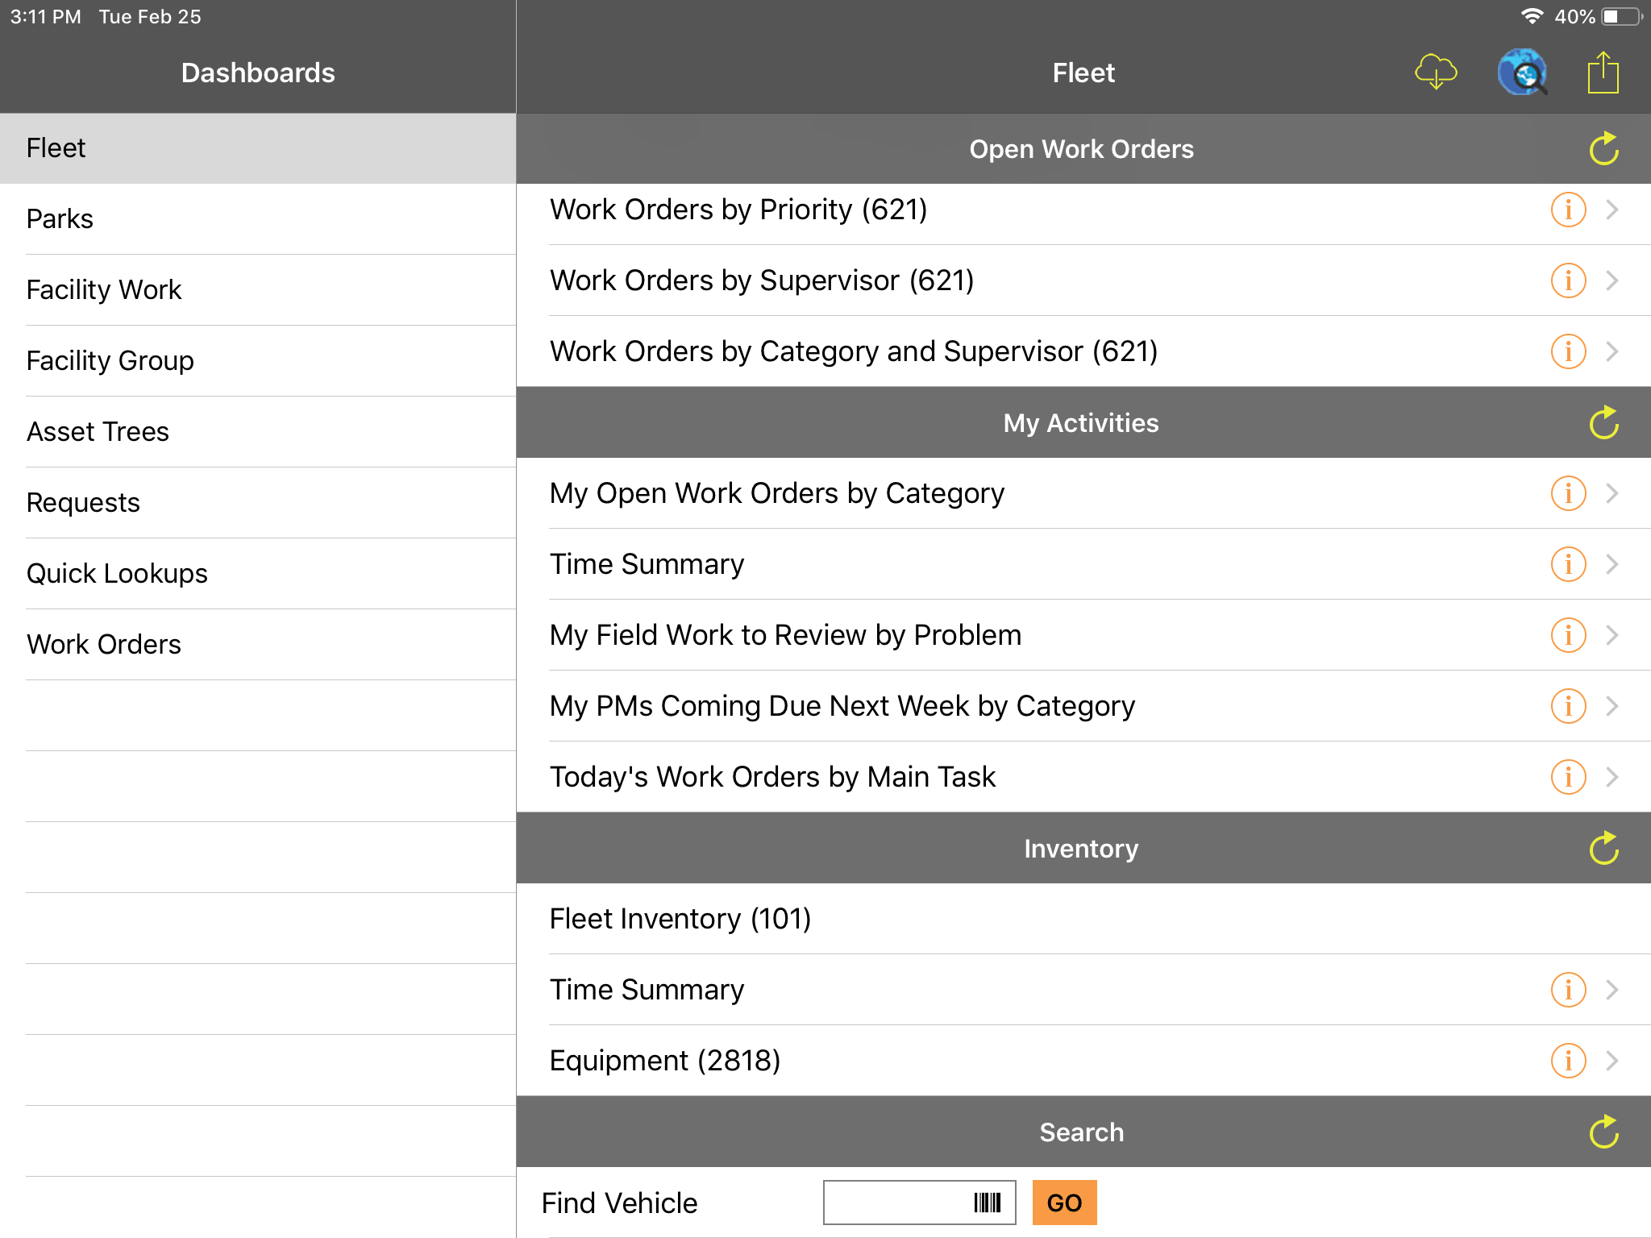The height and width of the screenshot is (1238, 1651).
Task: Tap the cloud download icon
Action: pos(1436,73)
